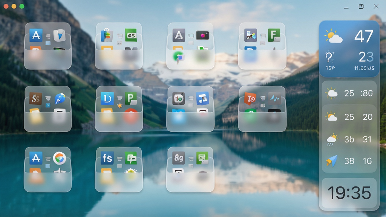The width and height of the screenshot is (386, 217).
Task: Click the current temperature 47
Action: (x=364, y=37)
